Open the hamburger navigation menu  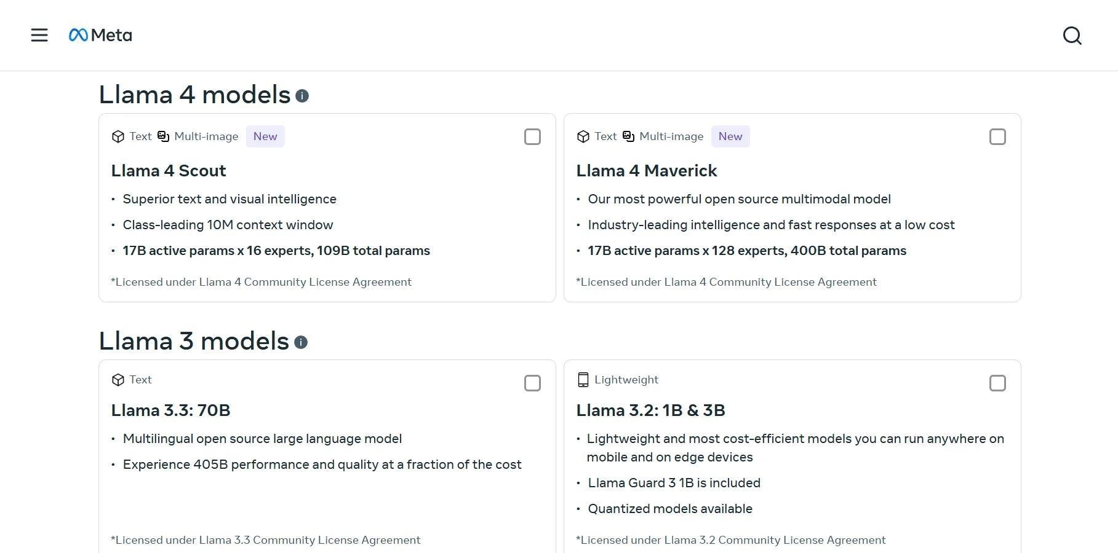click(x=39, y=35)
